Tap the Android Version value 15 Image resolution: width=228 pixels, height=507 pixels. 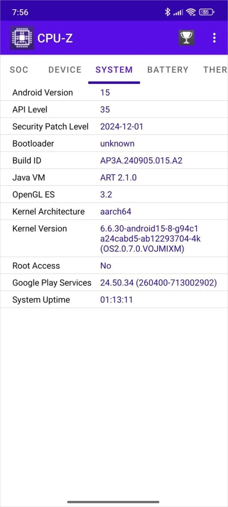click(105, 92)
